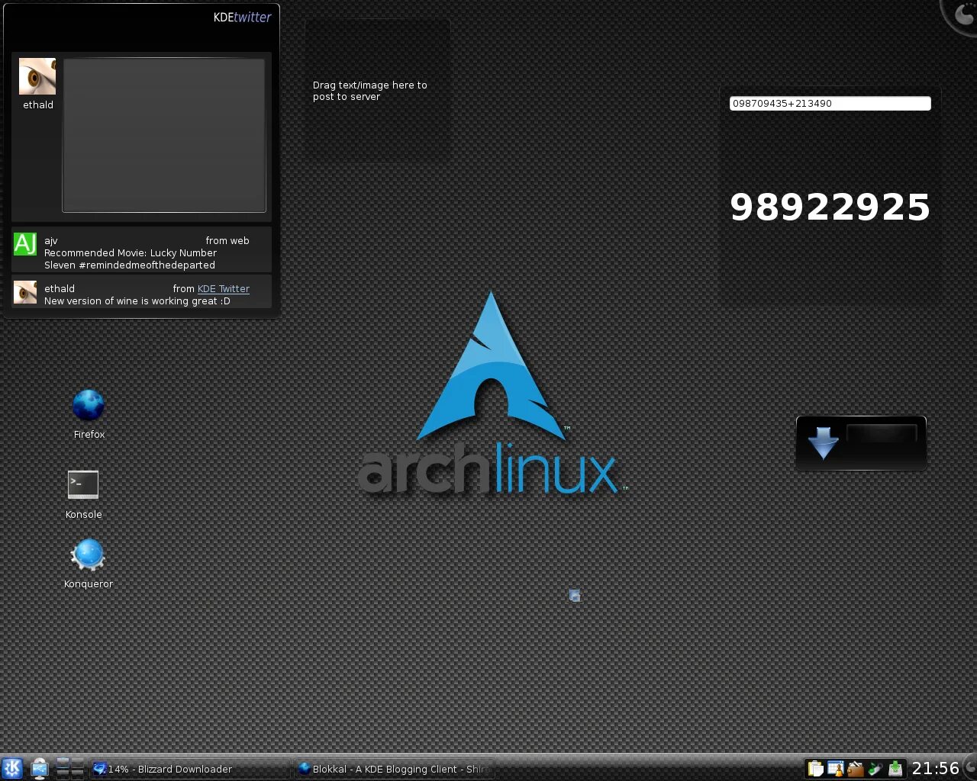
Task: Click ajv's AJ avatar in tweet list
Action: pyautogui.click(x=25, y=243)
